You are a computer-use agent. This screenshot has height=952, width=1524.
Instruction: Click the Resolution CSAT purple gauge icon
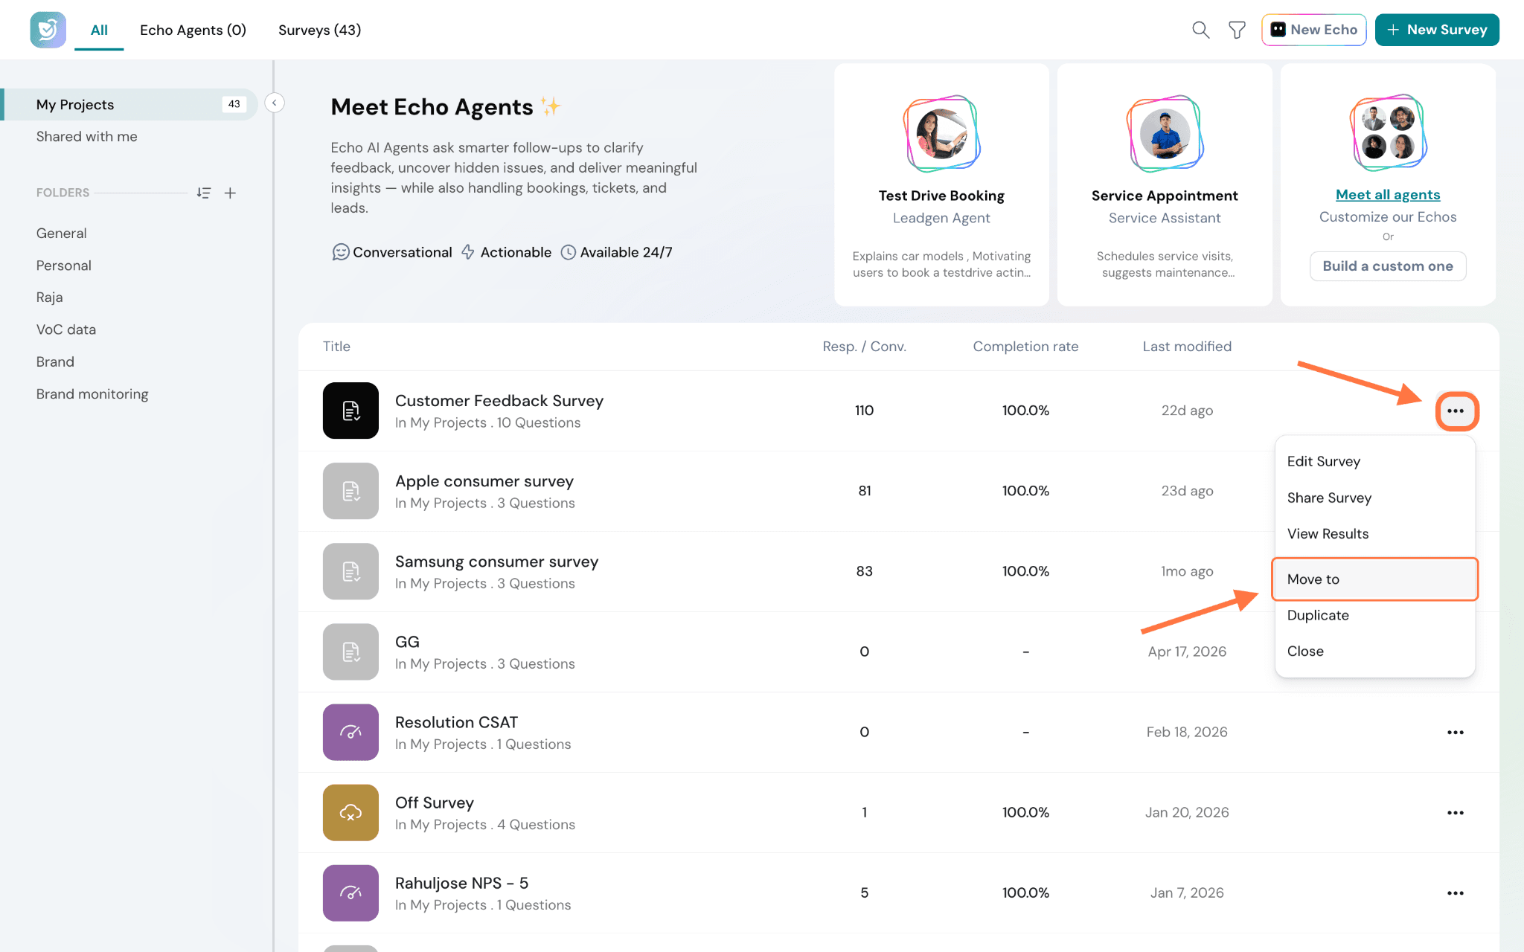350,732
